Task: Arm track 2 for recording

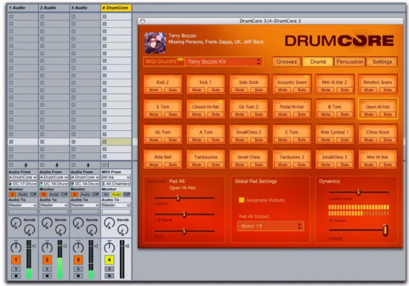Action: point(47,276)
